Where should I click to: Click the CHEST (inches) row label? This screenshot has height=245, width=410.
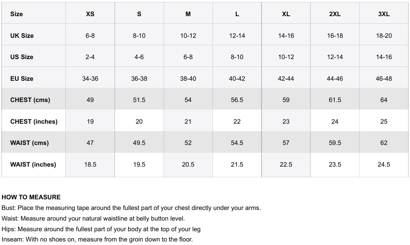(34, 121)
